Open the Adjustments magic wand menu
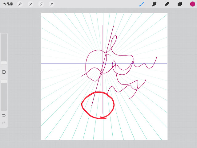 click(30, 4)
